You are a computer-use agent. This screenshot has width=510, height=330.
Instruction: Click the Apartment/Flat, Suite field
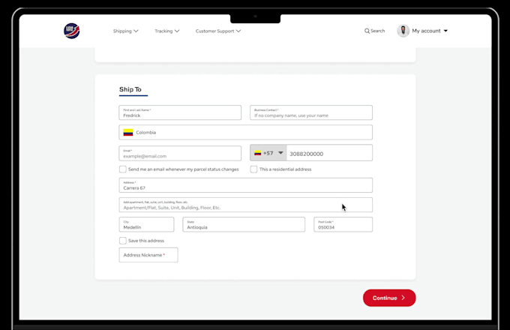tap(245, 205)
